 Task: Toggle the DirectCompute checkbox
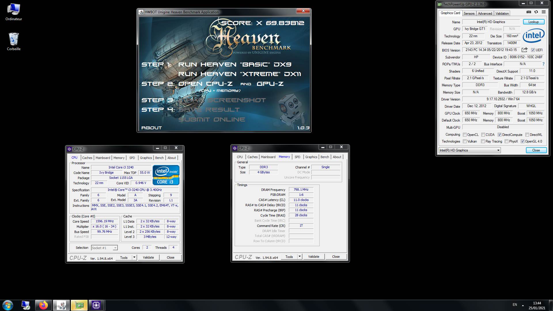(x=499, y=135)
